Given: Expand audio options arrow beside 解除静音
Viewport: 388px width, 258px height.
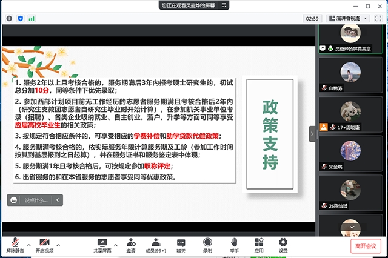Looking at the screenshot, I should click(29, 245).
